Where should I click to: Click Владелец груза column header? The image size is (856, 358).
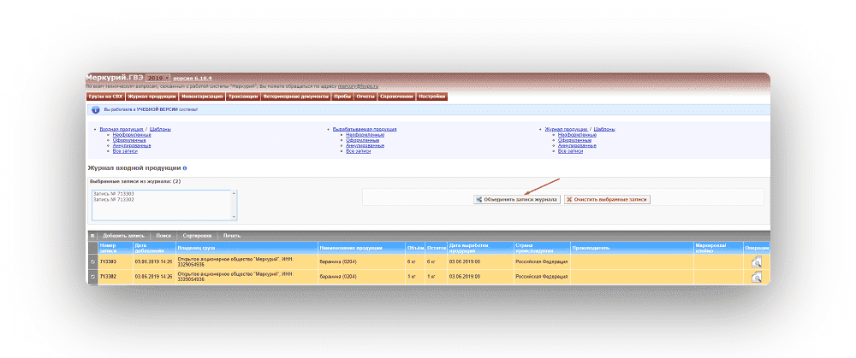pyautogui.click(x=247, y=248)
